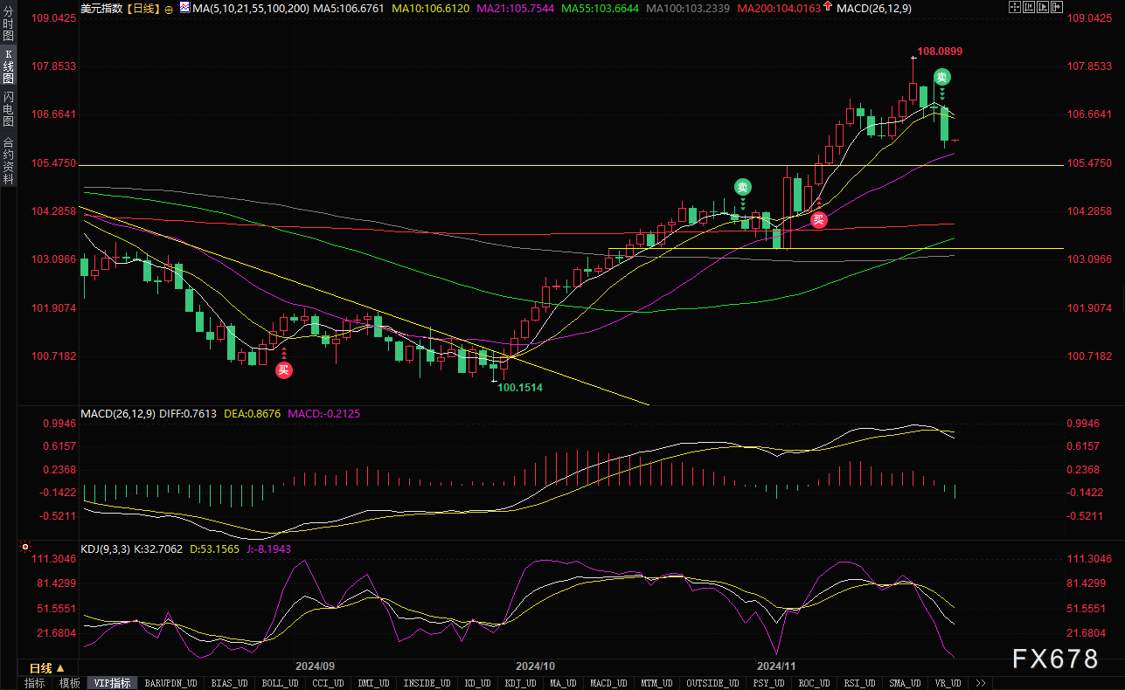Click the MA indicator chart icon
This screenshot has height=690, width=1125.
point(184,8)
